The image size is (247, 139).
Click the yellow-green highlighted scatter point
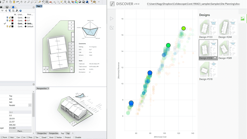click(183, 28)
